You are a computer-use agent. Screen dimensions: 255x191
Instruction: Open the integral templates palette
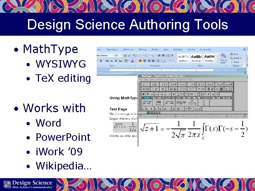182,89
